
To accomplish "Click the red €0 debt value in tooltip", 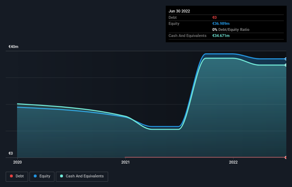I will click(x=214, y=17).
